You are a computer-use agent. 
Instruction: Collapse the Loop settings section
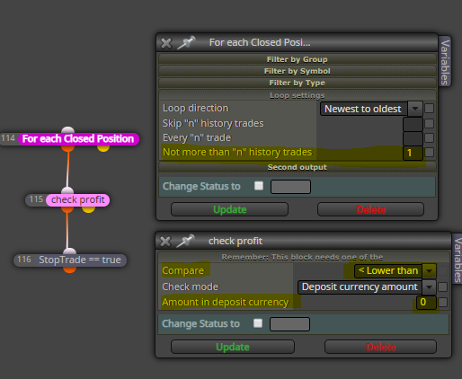click(x=298, y=95)
